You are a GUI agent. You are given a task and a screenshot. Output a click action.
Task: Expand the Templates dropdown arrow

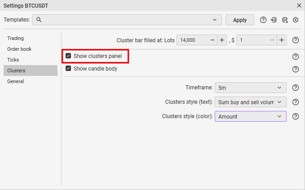[215, 20]
